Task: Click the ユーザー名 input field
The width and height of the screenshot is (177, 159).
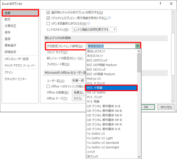Action: point(79,81)
